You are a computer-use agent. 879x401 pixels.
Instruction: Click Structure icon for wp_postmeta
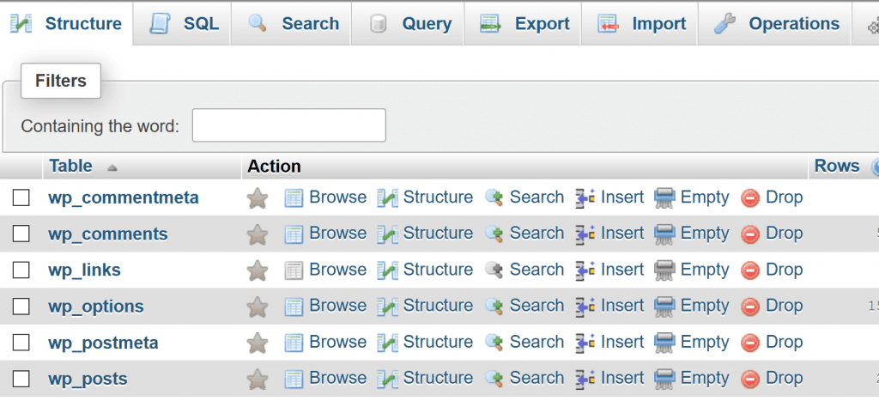coord(387,343)
